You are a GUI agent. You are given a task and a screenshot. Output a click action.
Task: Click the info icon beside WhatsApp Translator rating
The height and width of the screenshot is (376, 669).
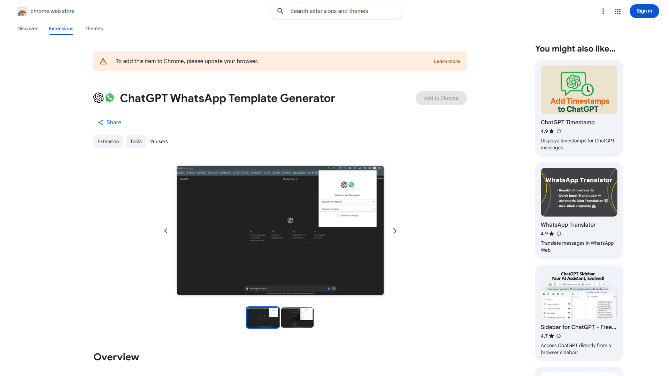click(559, 234)
